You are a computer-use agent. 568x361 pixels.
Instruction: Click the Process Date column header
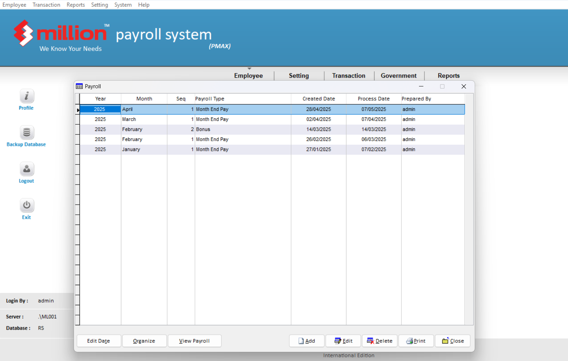click(x=373, y=99)
